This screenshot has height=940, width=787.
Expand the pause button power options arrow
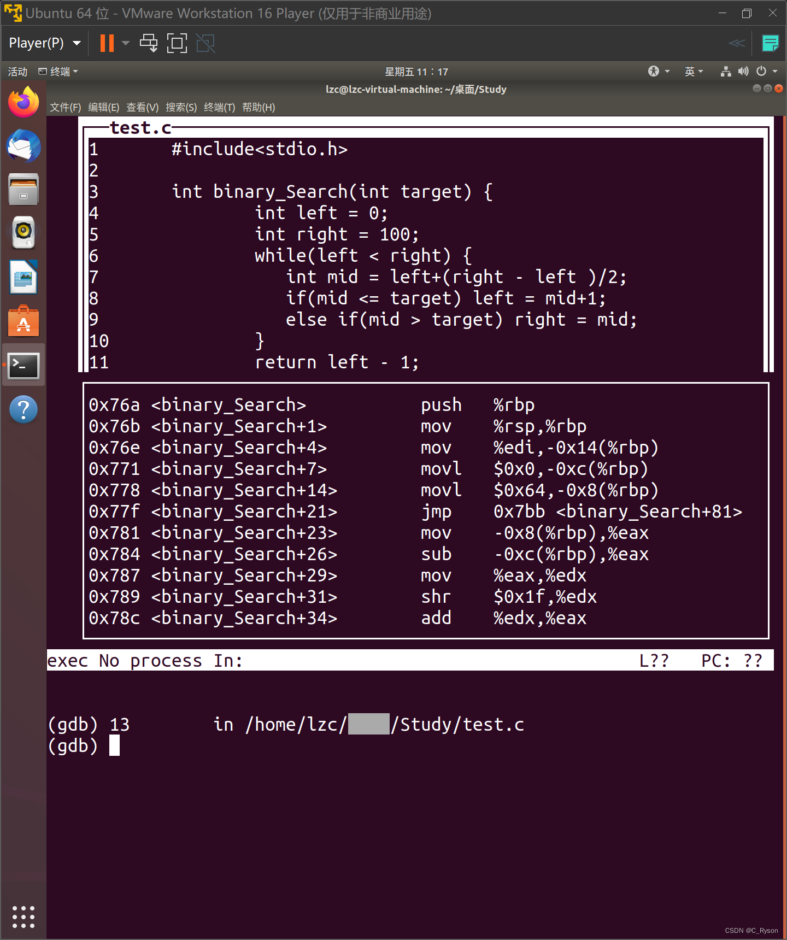click(x=126, y=43)
